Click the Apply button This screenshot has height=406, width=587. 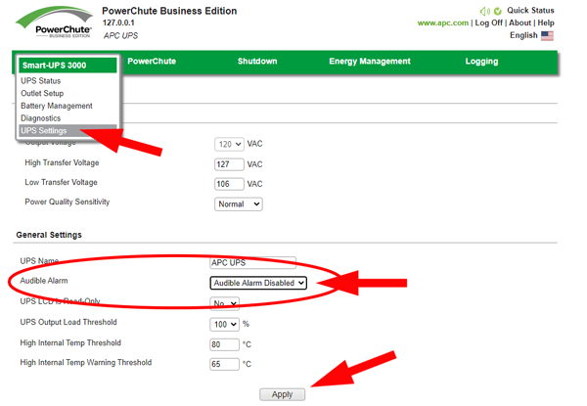click(283, 394)
